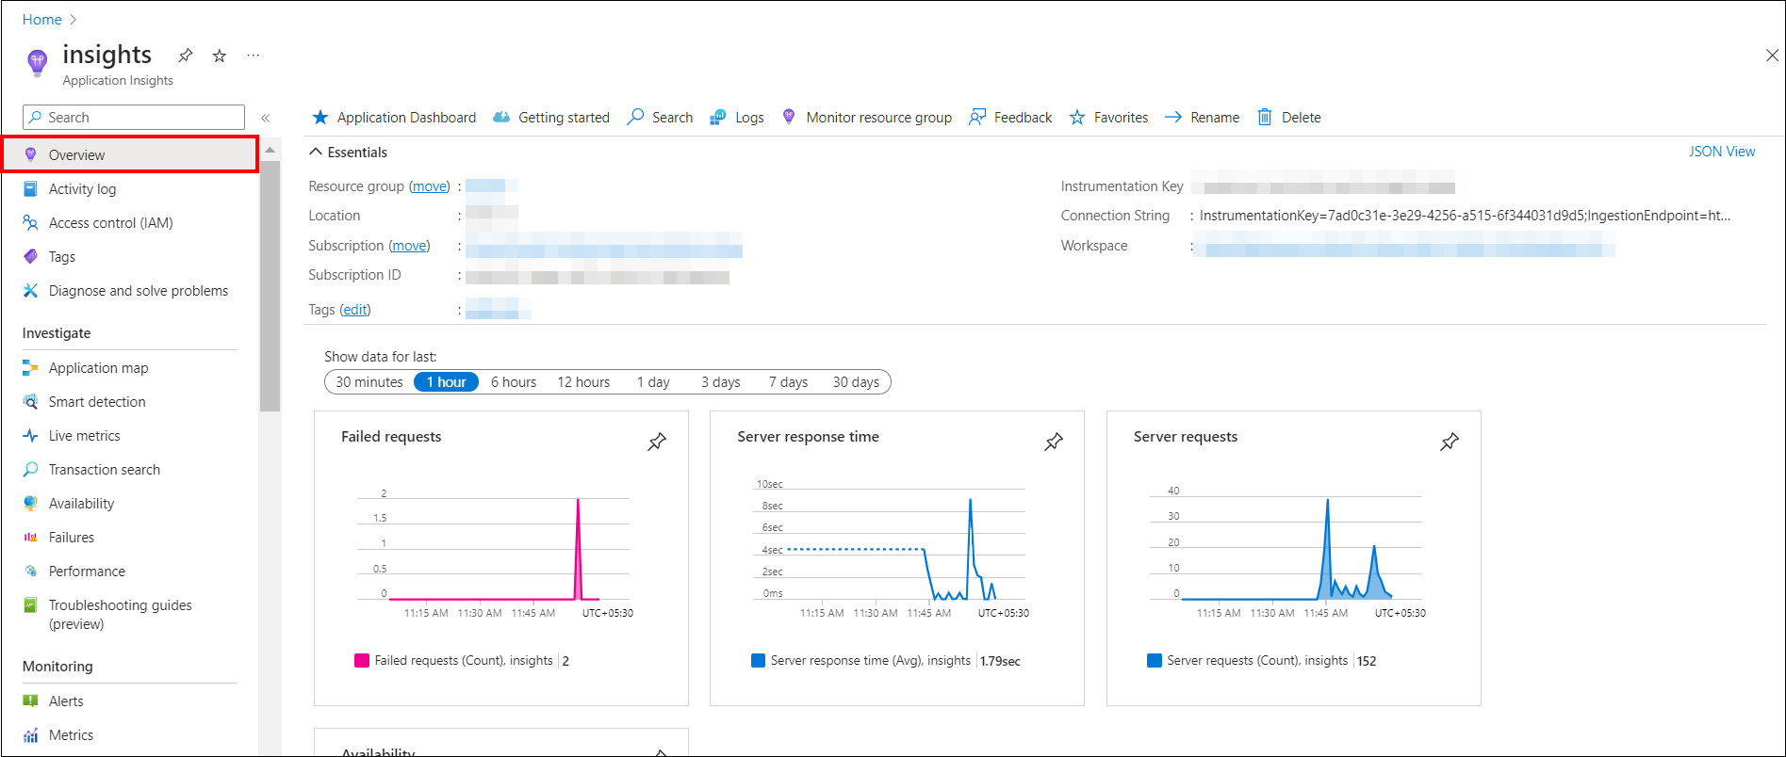The width and height of the screenshot is (1786, 757).
Task: Select 6 hours time range
Action: coord(514,382)
